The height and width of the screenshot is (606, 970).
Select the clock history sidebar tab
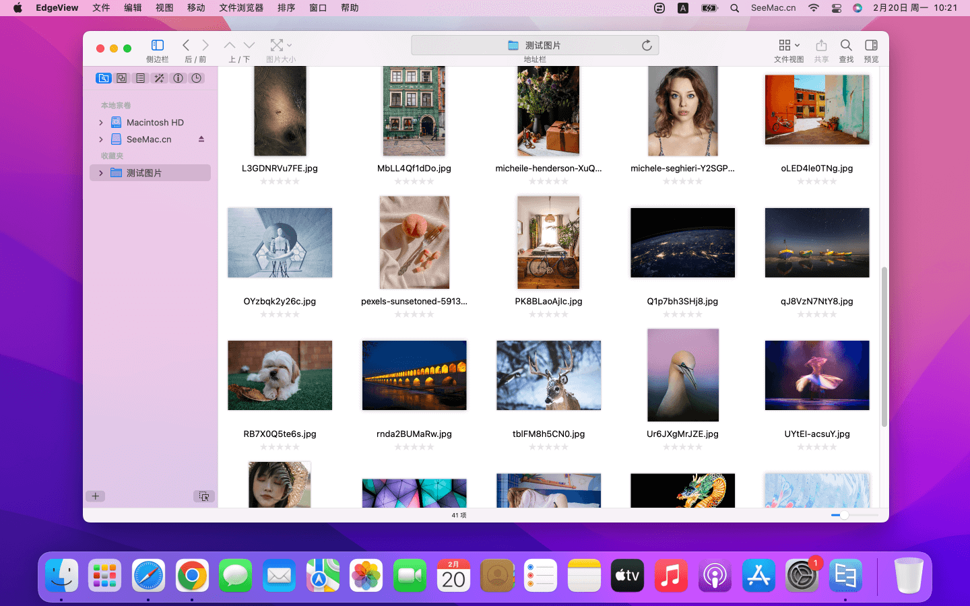pyautogui.click(x=197, y=78)
